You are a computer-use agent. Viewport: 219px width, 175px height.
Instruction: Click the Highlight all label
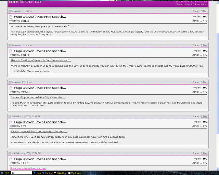tap(62, 173)
